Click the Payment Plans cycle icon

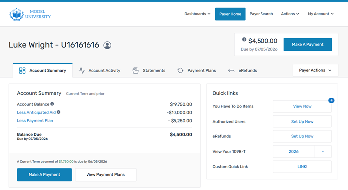coord(180,70)
